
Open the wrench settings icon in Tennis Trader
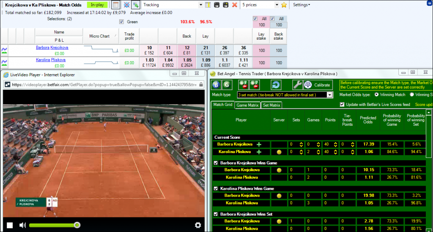297,85
